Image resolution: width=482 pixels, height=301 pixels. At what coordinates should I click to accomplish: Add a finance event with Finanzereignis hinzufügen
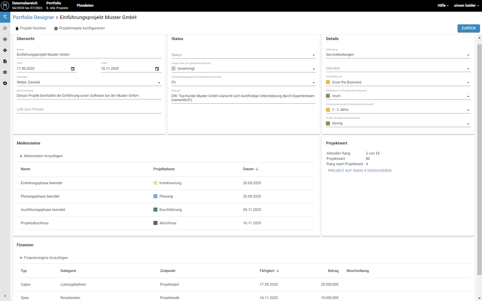coord(44,258)
